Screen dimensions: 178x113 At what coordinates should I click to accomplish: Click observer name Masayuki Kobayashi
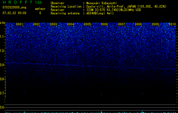102,3
